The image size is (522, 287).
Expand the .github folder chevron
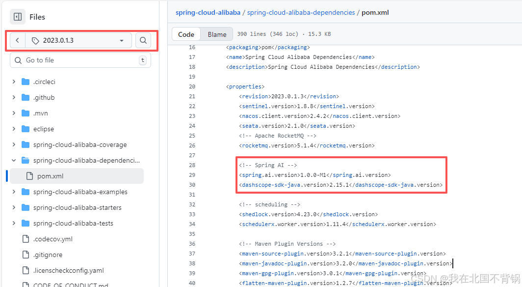pos(14,97)
